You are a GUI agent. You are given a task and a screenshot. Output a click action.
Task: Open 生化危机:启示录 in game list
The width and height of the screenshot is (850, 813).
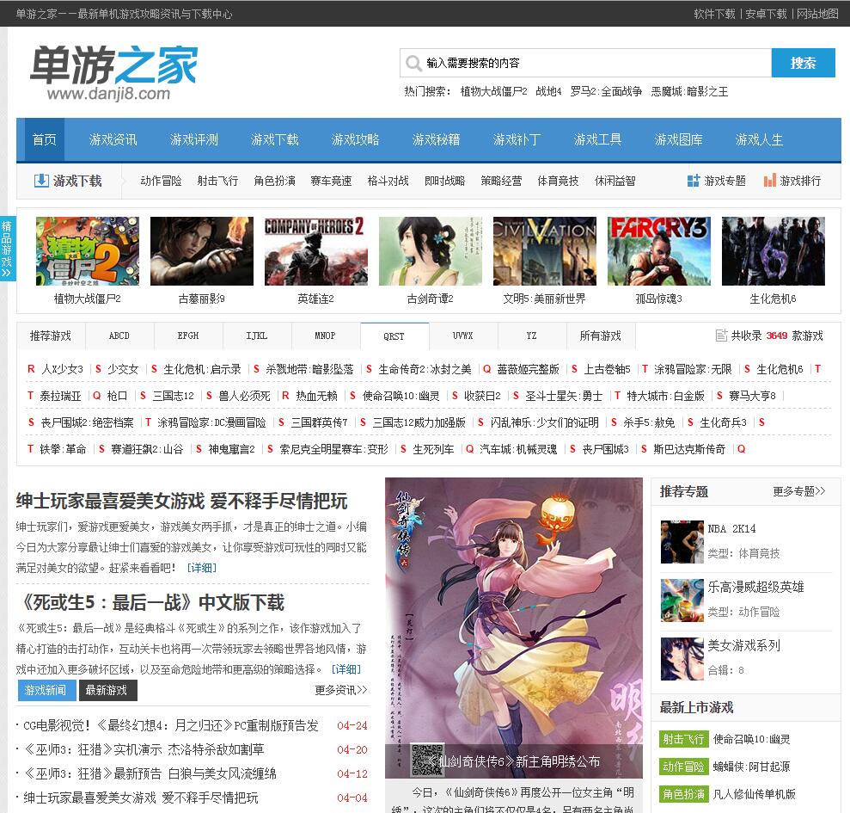tap(202, 369)
